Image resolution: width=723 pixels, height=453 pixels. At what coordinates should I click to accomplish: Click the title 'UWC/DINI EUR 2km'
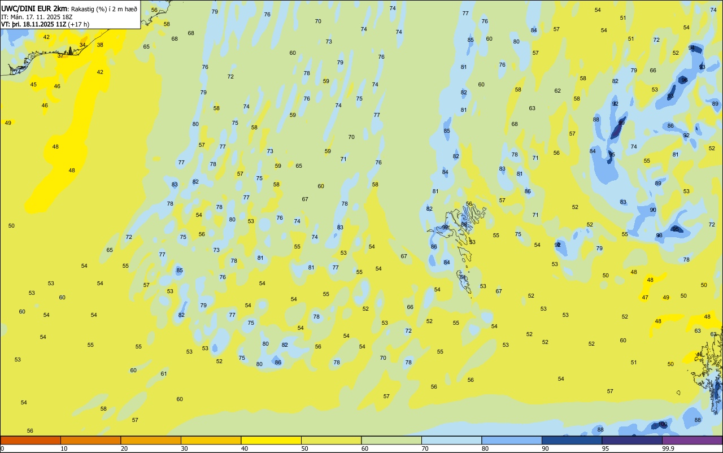tap(34, 8)
